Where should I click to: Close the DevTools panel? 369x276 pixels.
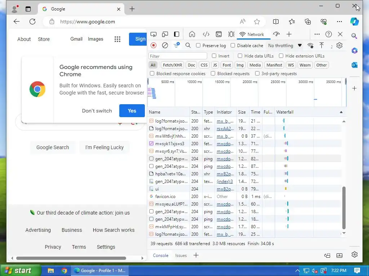pos(340,34)
